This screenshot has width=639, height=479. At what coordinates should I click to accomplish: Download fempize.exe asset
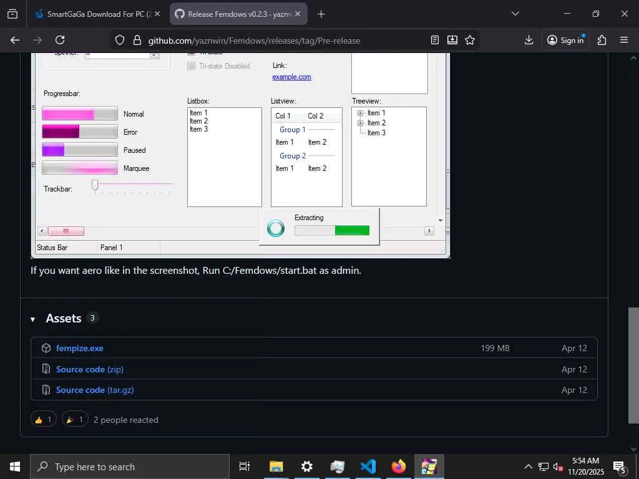click(79, 348)
